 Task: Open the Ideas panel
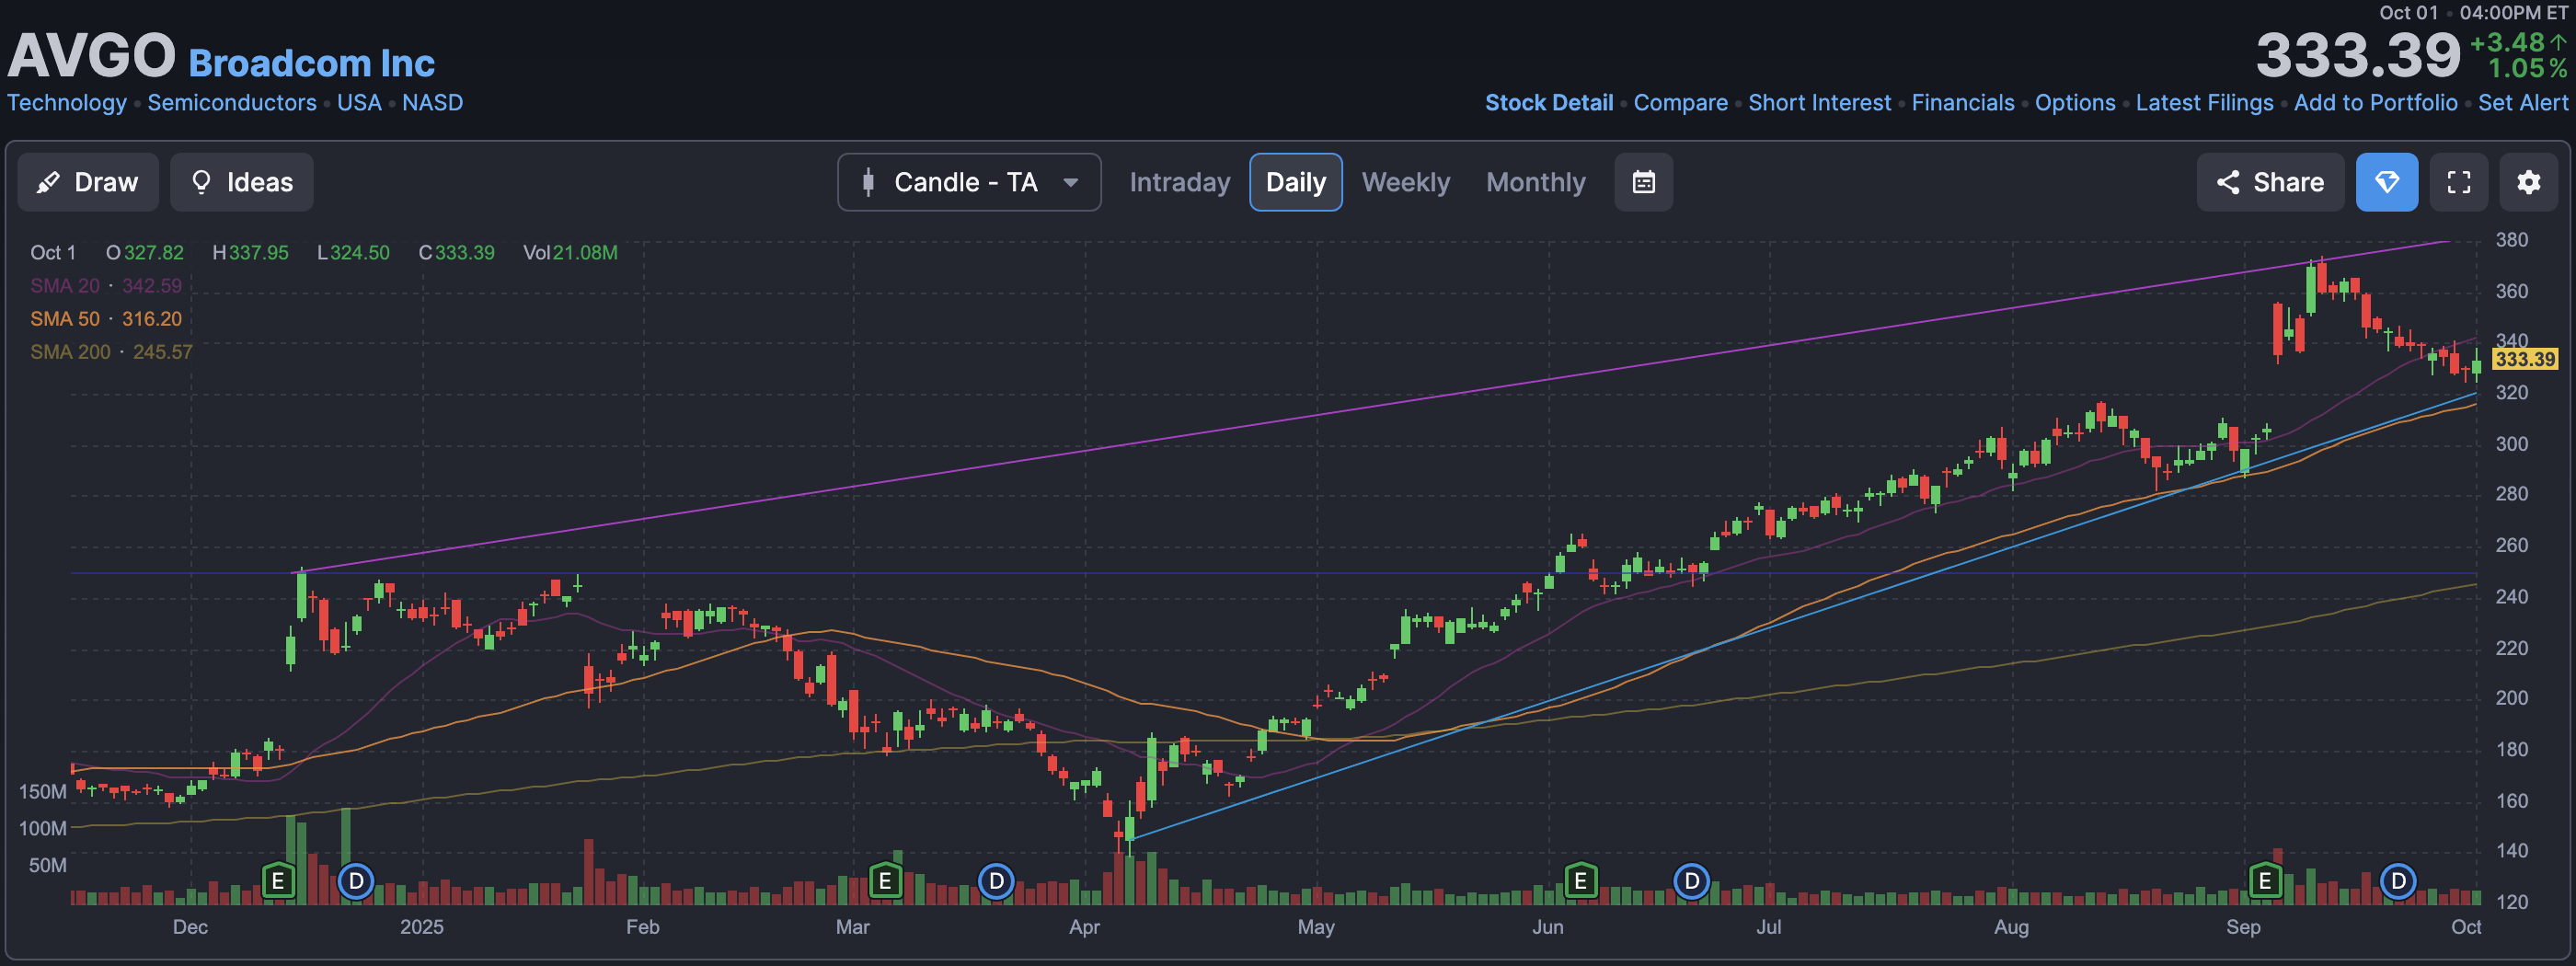[x=241, y=182]
